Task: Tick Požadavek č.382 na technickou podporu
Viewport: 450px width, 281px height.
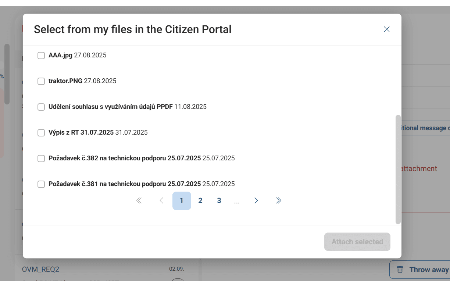Action: point(41,159)
